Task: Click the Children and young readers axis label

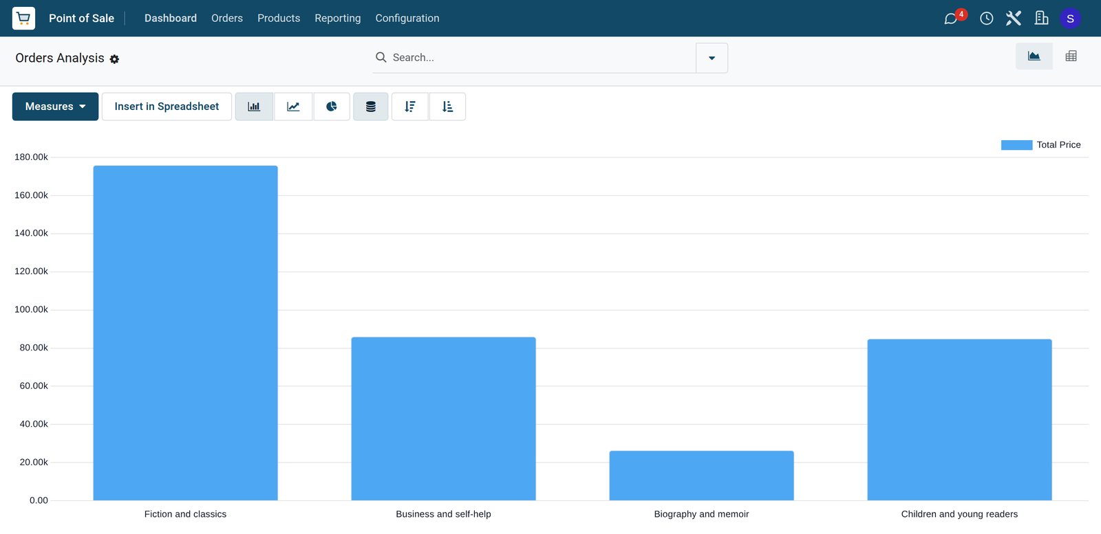Action: click(960, 514)
